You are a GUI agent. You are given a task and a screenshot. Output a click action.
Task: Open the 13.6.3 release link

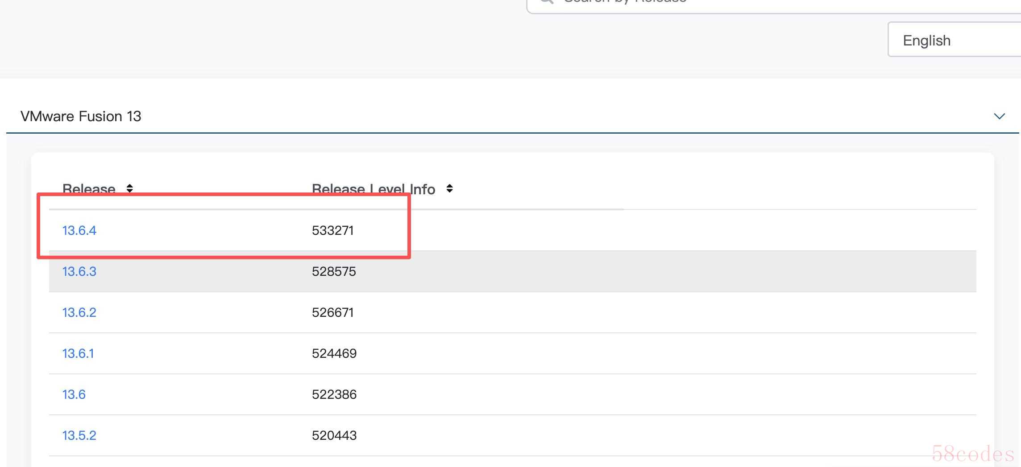click(79, 271)
